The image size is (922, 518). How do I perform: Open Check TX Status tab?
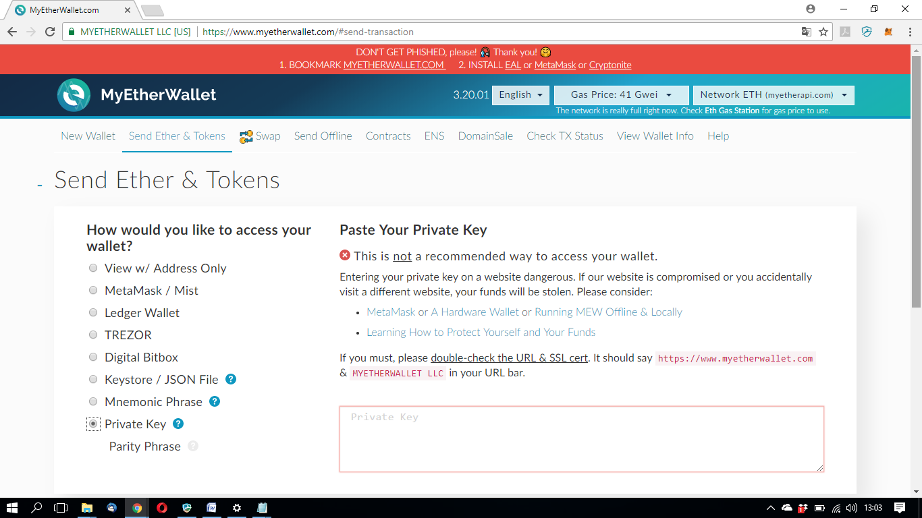pyautogui.click(x=565, y=136)
